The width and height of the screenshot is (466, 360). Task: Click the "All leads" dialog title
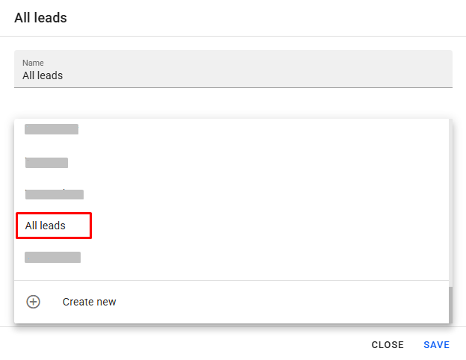40,17
